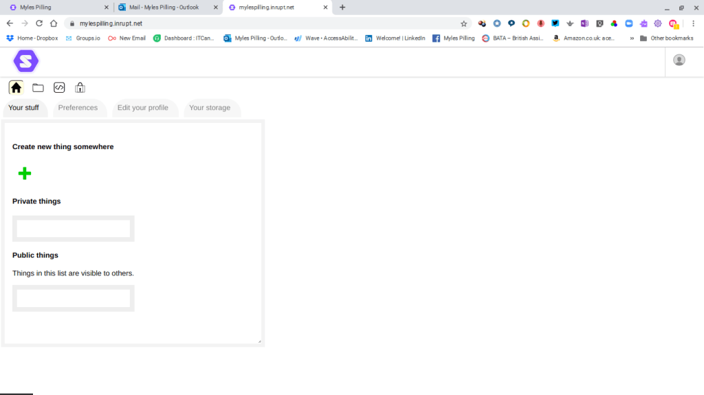Open the Edit your profile tab
The height and width of the screenshot is (395, 704).
point(143,108)
